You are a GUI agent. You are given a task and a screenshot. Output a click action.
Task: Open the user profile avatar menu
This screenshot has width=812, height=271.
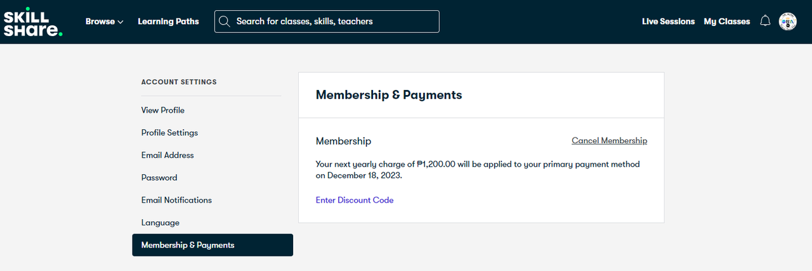pos(787,22)
